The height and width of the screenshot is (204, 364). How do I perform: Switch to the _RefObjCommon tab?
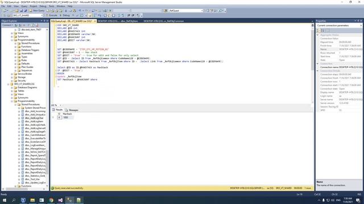(x=164, y=21)
